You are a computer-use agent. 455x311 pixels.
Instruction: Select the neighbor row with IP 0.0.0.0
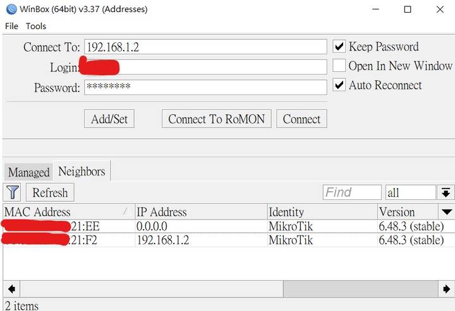pyautogui.click(x=229, y=226)
